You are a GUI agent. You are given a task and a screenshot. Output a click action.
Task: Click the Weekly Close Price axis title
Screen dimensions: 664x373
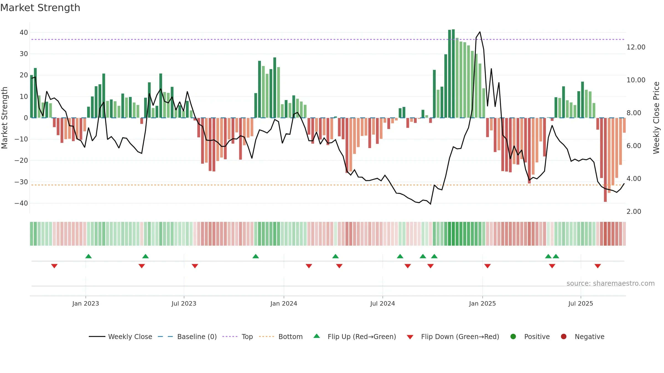coord(656,118)
